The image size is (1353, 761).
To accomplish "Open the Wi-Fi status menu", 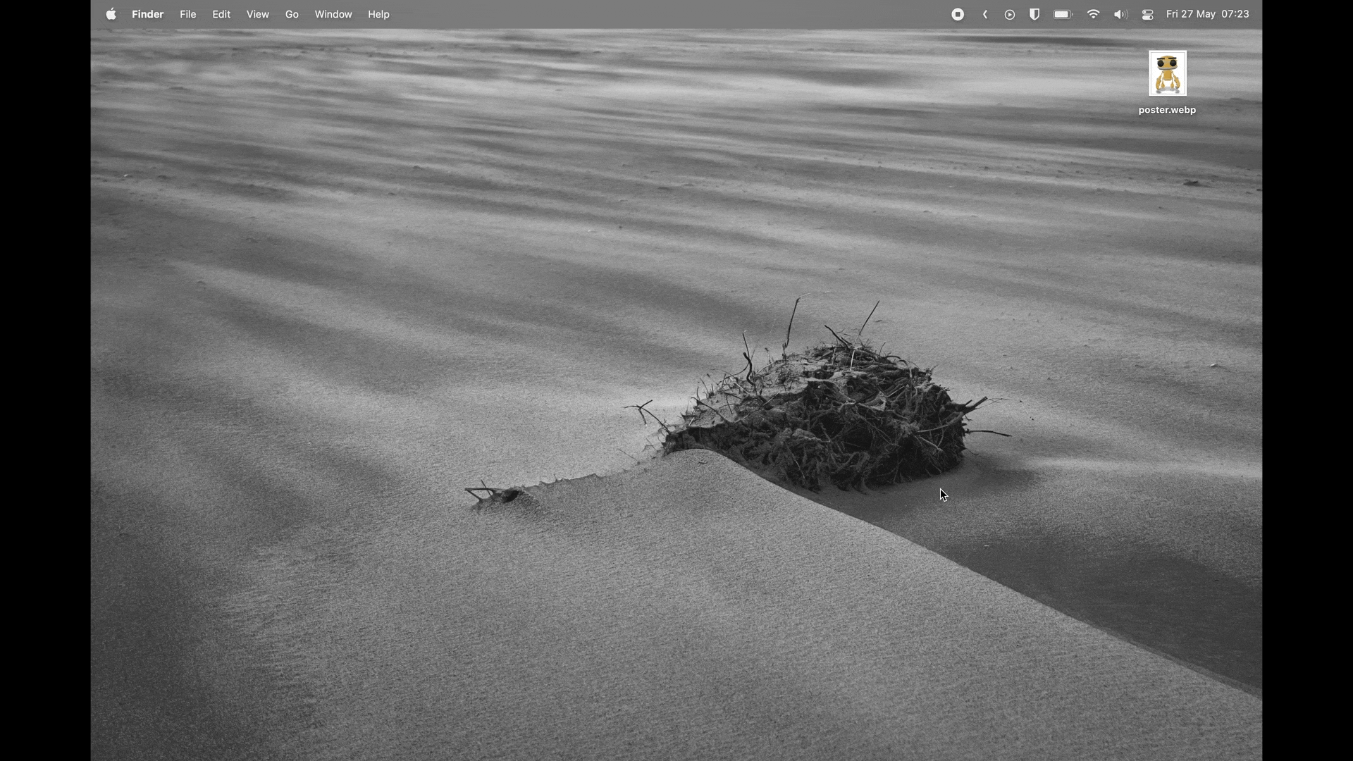I will click(x=1093, y=14).
